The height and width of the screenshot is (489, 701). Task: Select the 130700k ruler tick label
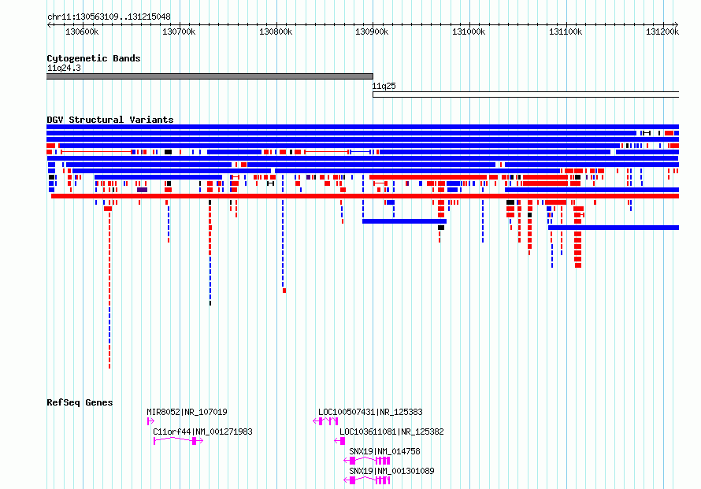pos(179,31)
